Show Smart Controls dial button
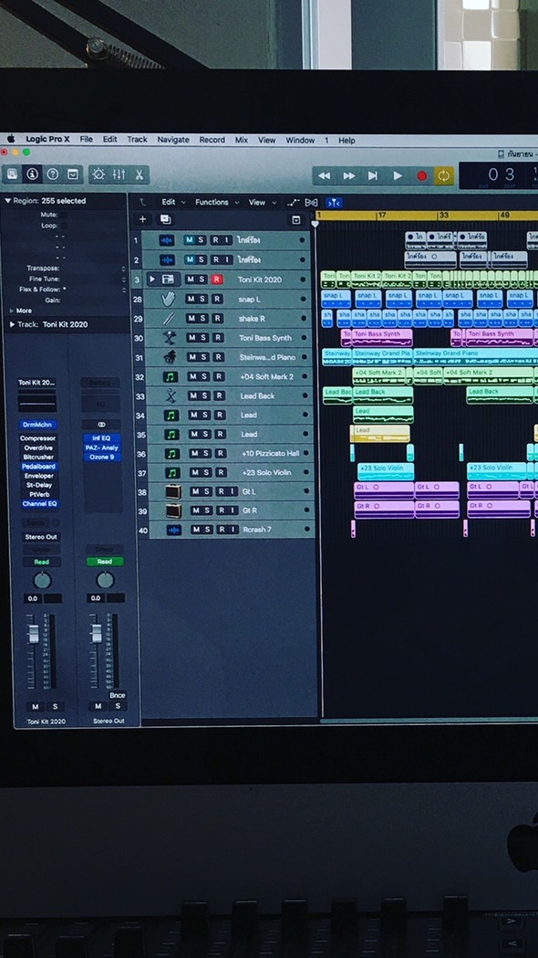The image size is (538, 958). (x=98, y=174)
